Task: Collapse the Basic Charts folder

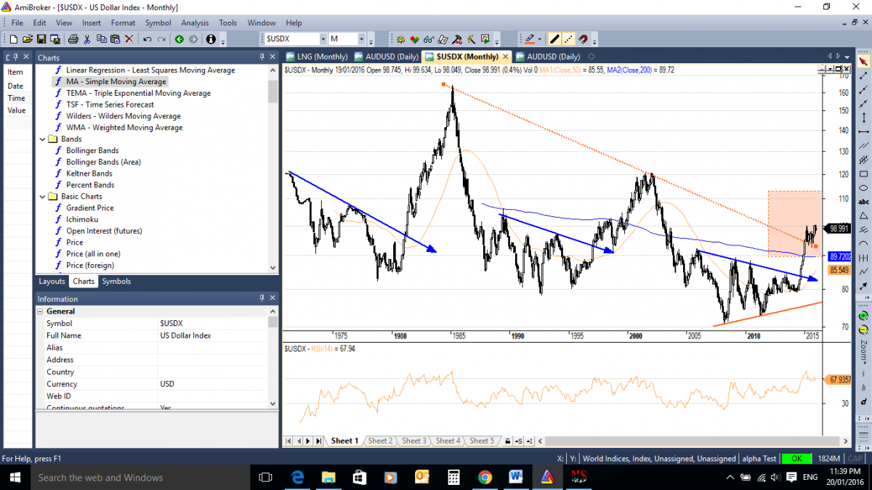Action: pyautogui.click(x=42, y=196)
